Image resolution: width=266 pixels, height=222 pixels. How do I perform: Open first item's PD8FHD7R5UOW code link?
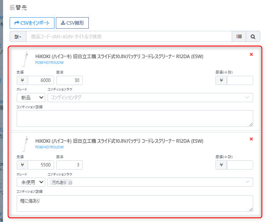pyautogui.click(x=50, y=63)
